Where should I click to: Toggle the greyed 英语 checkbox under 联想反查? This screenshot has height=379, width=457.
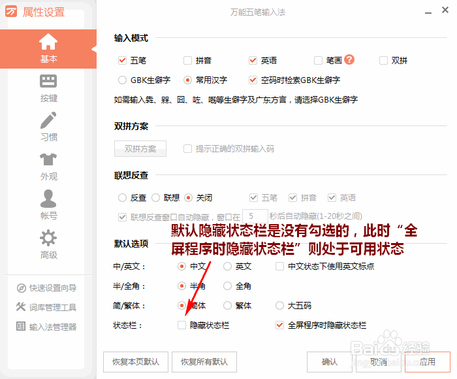coord(332,198)
